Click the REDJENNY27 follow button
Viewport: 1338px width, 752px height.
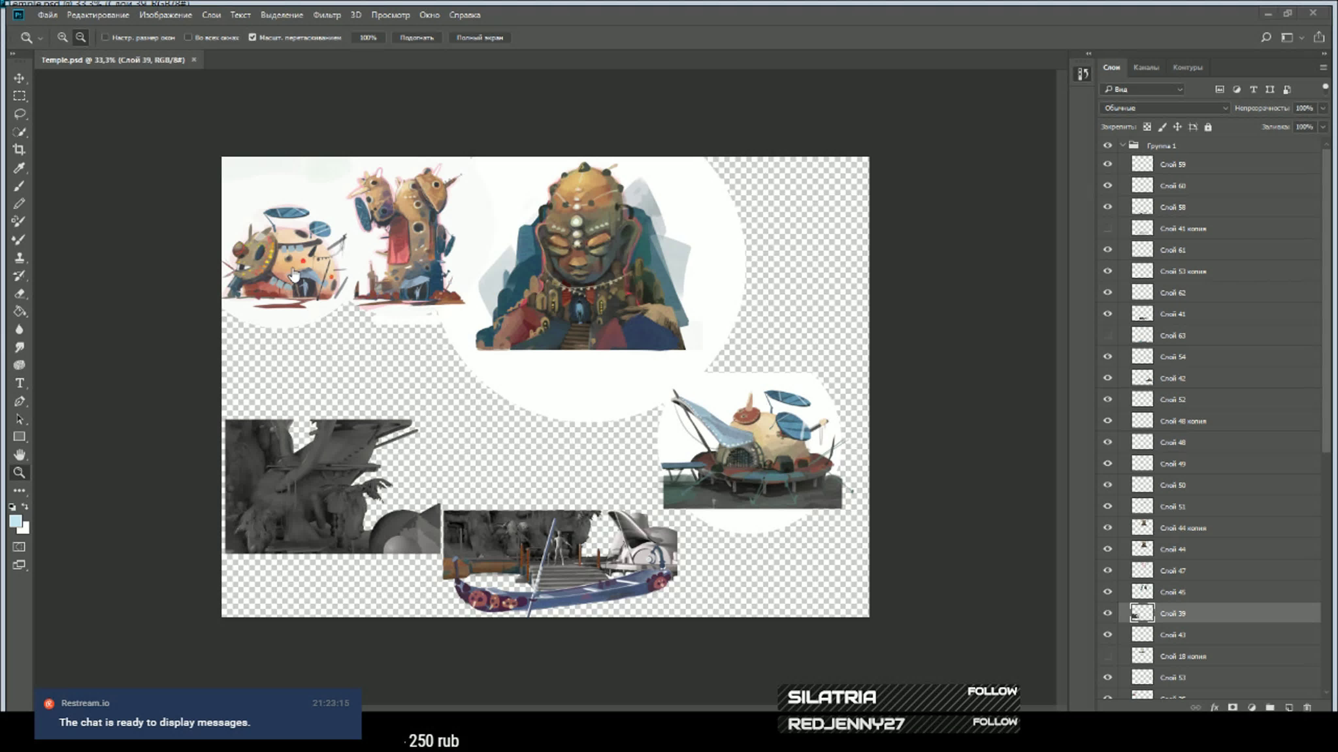(x=995, y=722)
